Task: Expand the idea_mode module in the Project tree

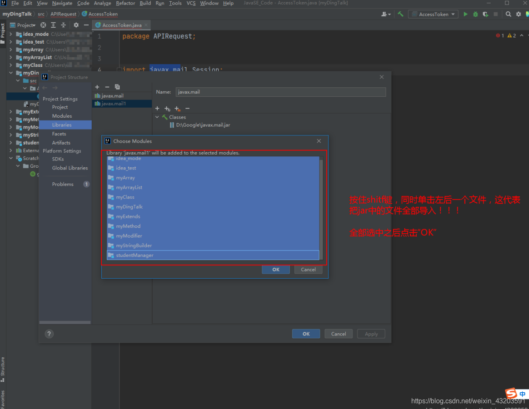Action: 11,34
